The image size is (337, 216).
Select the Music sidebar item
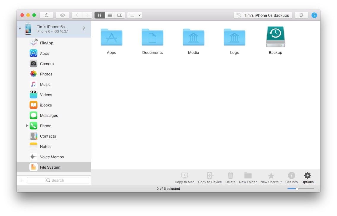(54, 84)
